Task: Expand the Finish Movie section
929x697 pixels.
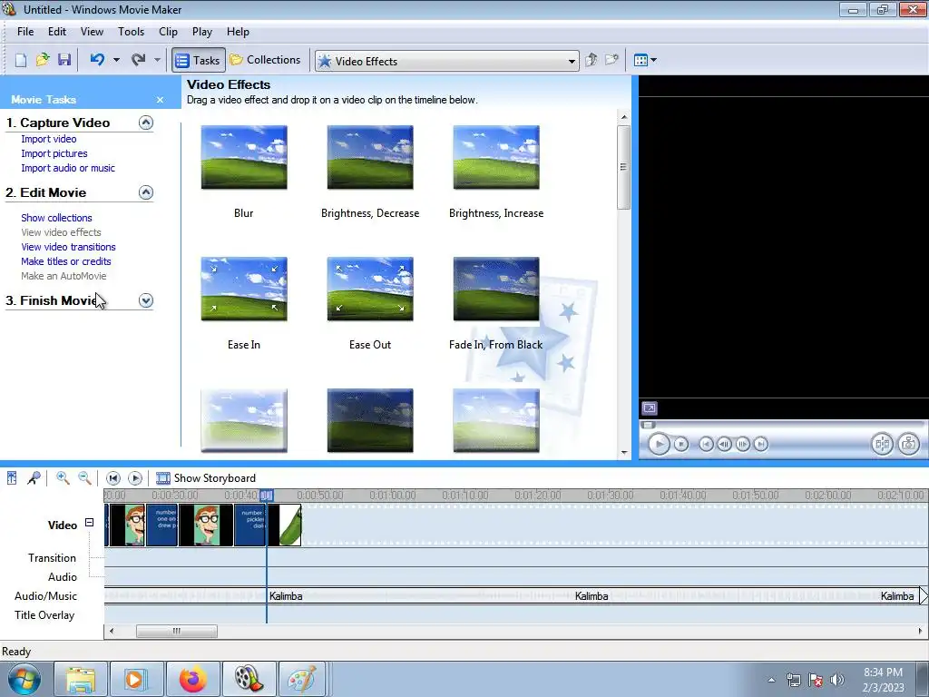Action: 146,300
